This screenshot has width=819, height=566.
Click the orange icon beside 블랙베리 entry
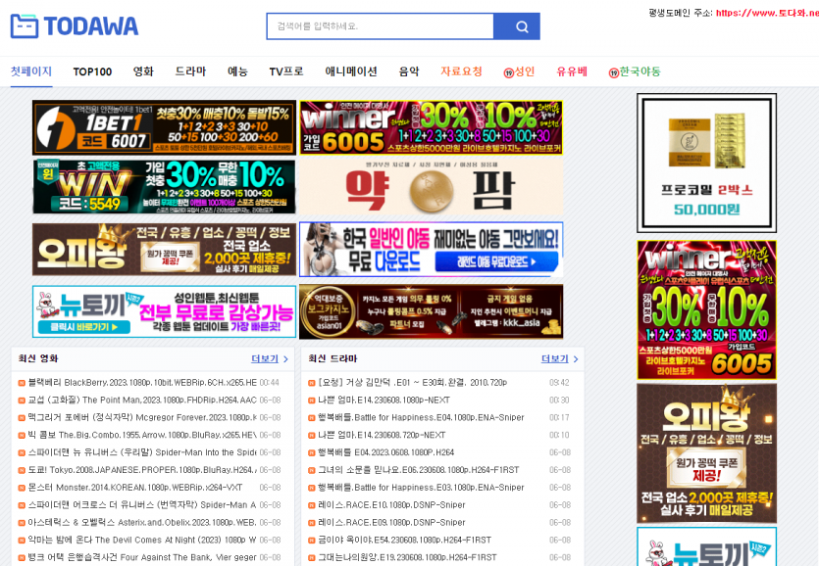[22, 383]
